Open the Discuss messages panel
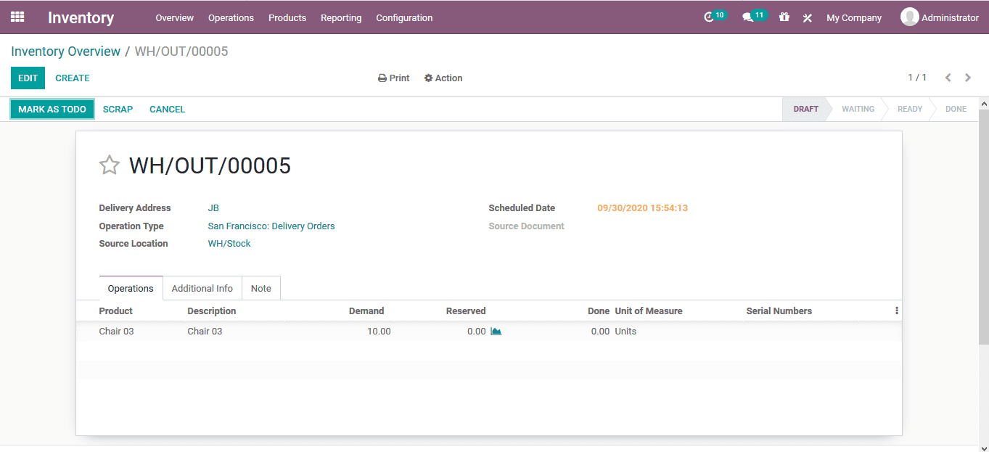The height and width of the screenshot is (452, 989). 752,15
